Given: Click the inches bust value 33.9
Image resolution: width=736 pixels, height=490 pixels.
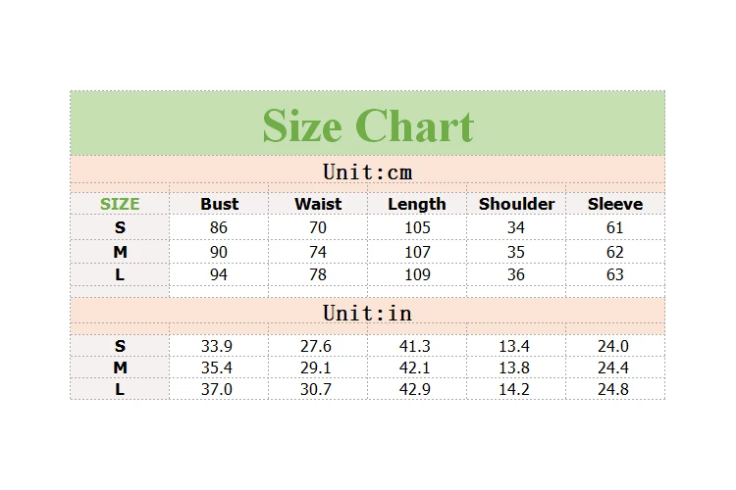Looking at the screenshot, I should (x=217, y=346).
